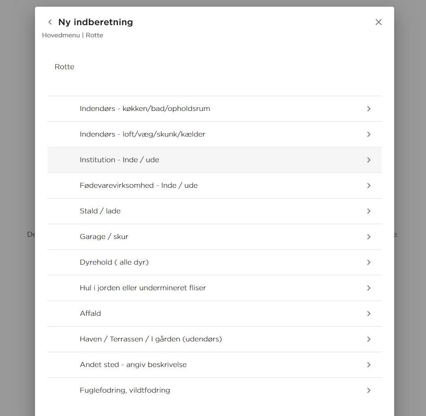Click the Rotte breadcrumb link
The width and height of the screenshot is (426, 416).
(x=94, y=35)
